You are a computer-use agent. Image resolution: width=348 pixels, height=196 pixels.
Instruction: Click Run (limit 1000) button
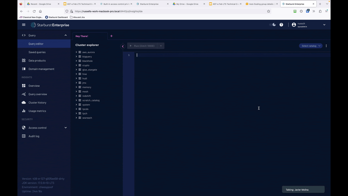point(142,46)
